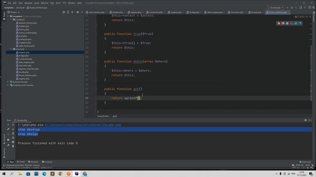Rerun facade.php with green run arrow
The width and height of the screenshot is (316, 177).
click(x=8, y=125)
